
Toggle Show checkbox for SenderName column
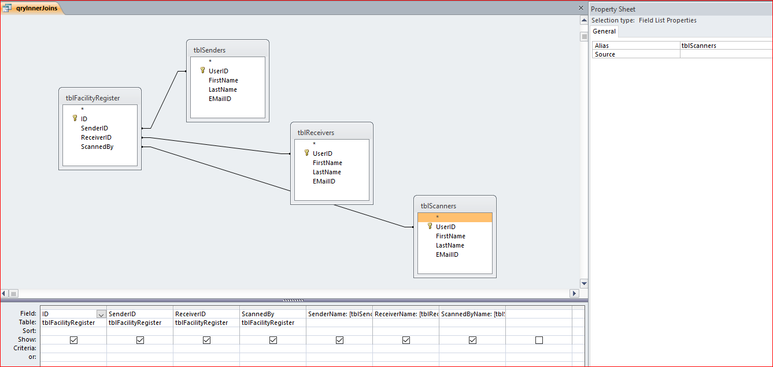click(339, 340)
